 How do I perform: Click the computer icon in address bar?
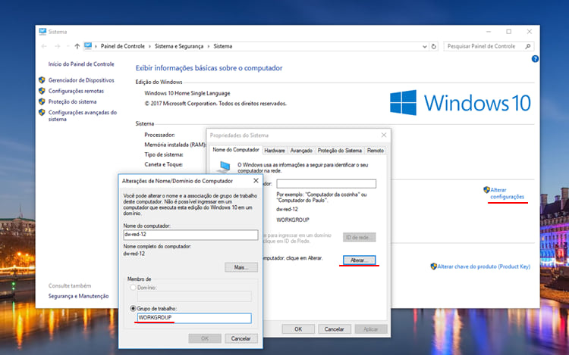coord(88,46)
